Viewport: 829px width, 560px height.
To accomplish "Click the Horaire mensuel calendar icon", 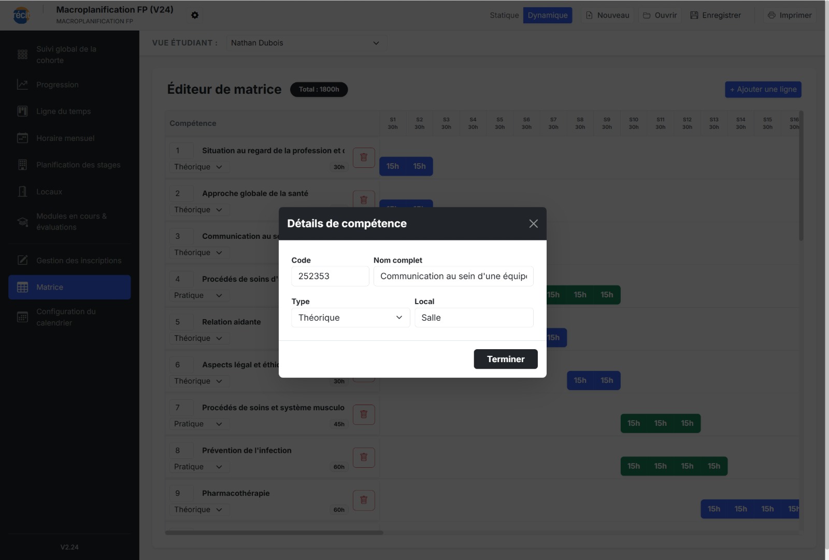I will [x=22, y=138].
